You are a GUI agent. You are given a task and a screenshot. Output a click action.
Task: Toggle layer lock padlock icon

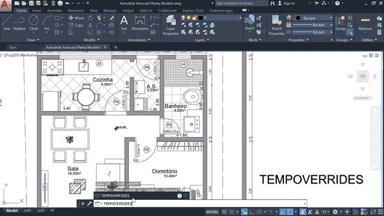point(194,18)
